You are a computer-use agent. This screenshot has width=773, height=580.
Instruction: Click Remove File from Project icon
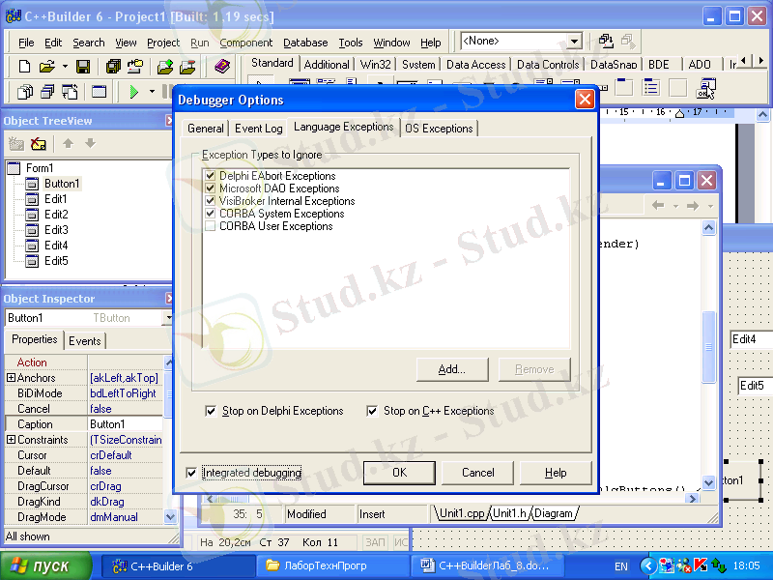(x=187, y=67)
